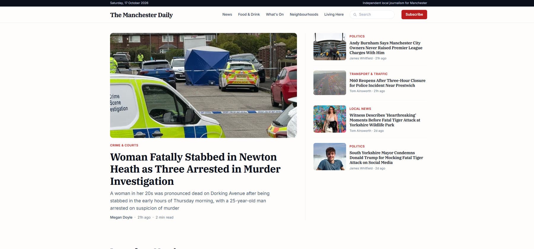Click the lead story '21h ago' timestamp
The height and width of the screenshot is (249, 534).
(x=144, y=217)
